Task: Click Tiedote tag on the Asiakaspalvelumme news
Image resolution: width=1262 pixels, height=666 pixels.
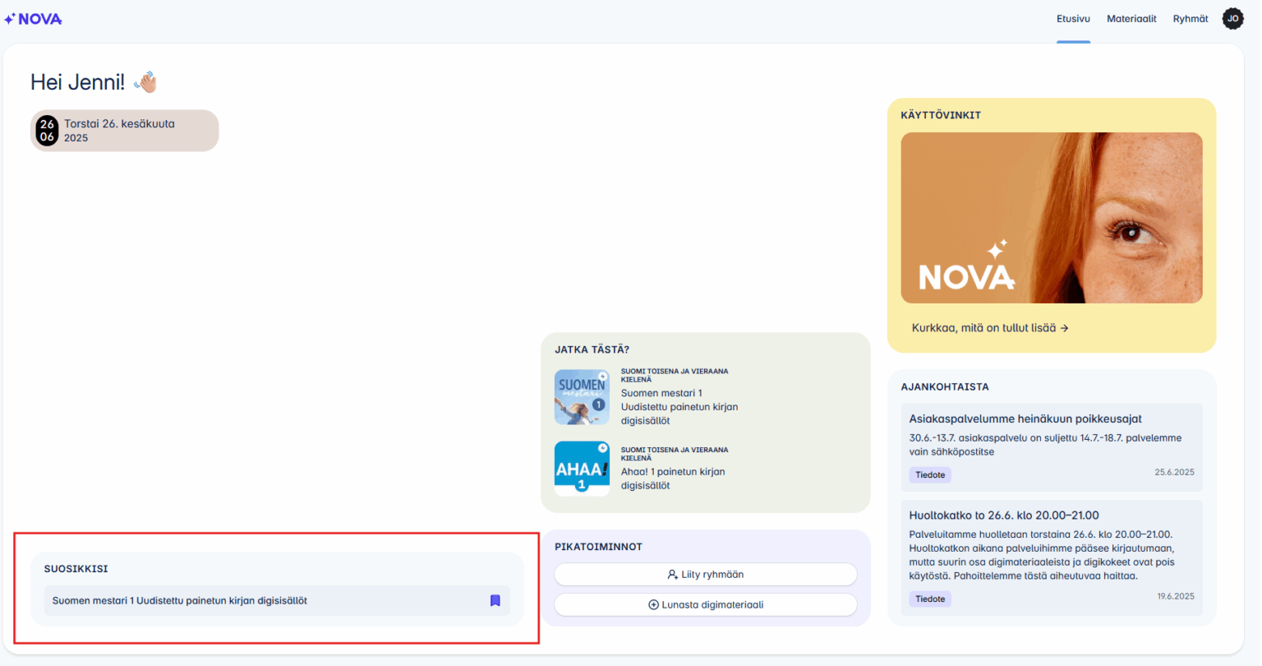Action: click(x=930, y=475)
